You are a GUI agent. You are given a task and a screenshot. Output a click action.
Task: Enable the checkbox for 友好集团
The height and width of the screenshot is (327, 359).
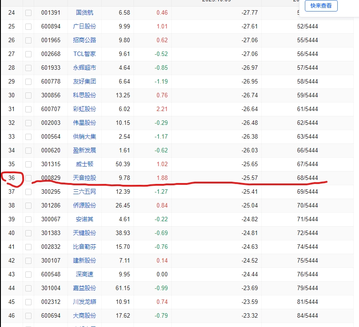[x=28, y=82]
